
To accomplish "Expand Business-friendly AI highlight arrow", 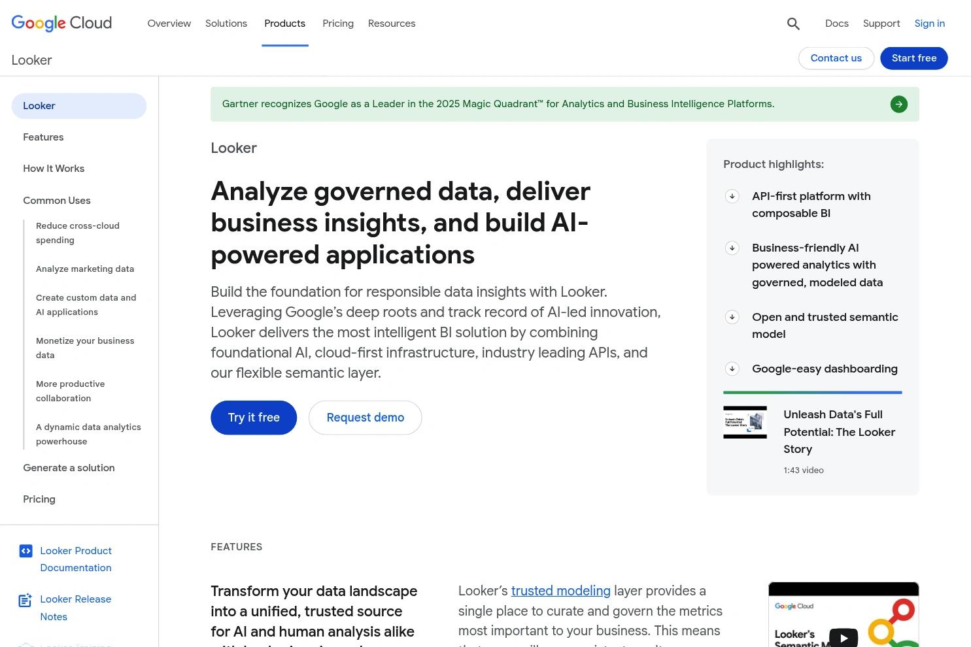I will [732, 248].
